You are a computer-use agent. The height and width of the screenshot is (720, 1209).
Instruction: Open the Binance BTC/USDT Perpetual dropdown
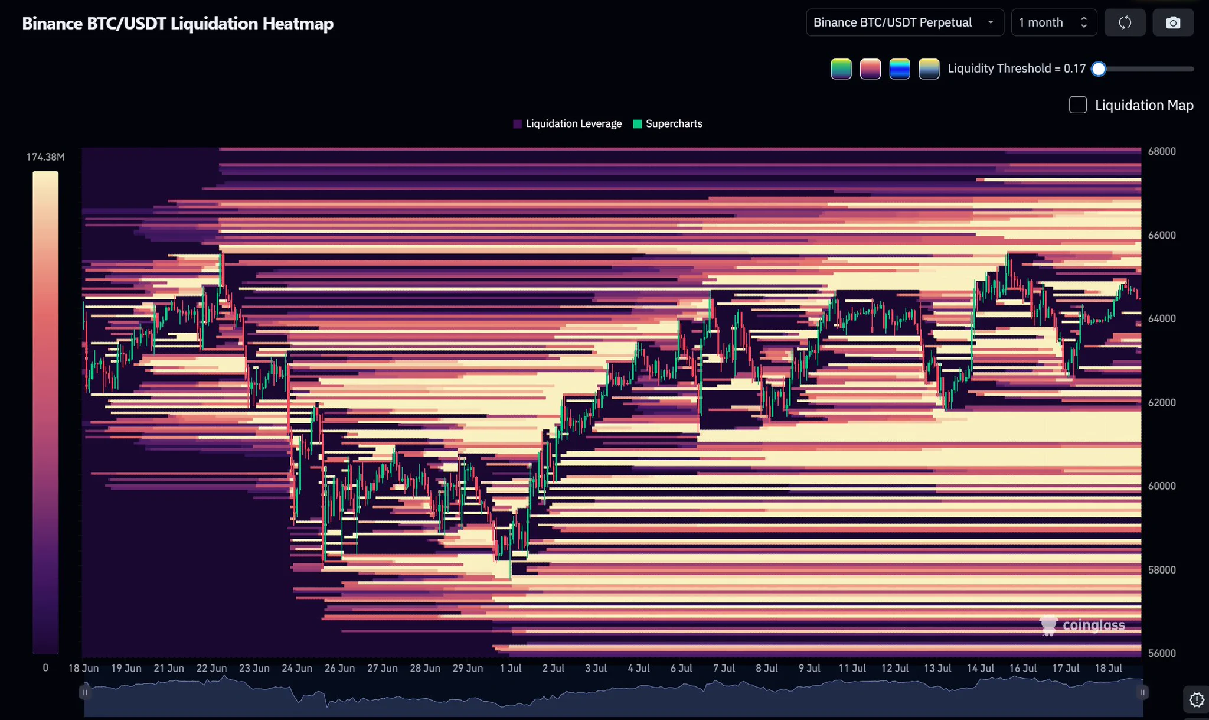(904, 22)
